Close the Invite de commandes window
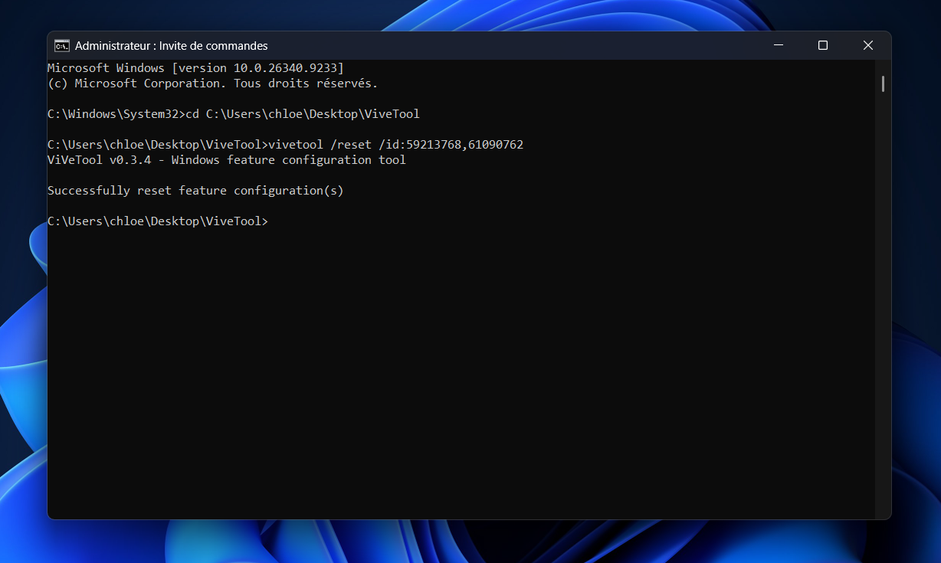 868,46
